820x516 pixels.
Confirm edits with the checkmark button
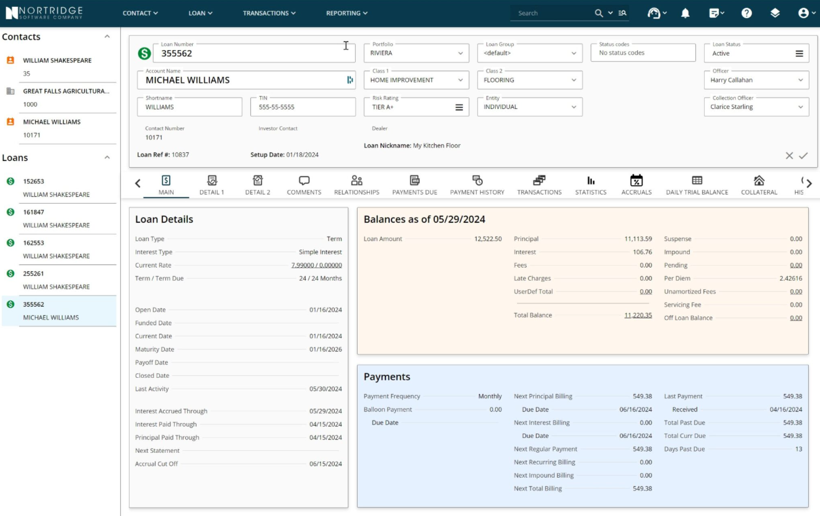coord(804,155)
